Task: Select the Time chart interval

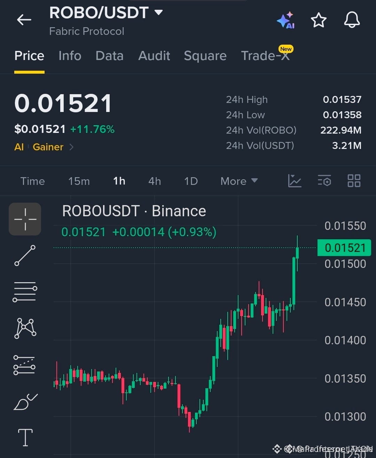Action: [x=32, y=181]
